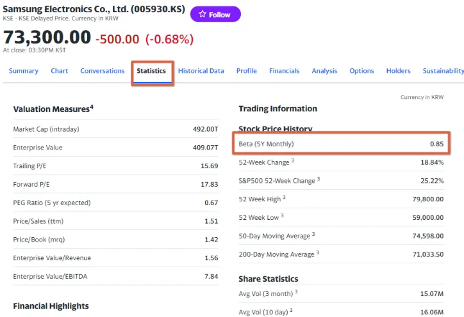Click the 1.51 price/sales value
Screen dimensions: 464x317
point(211,221)
